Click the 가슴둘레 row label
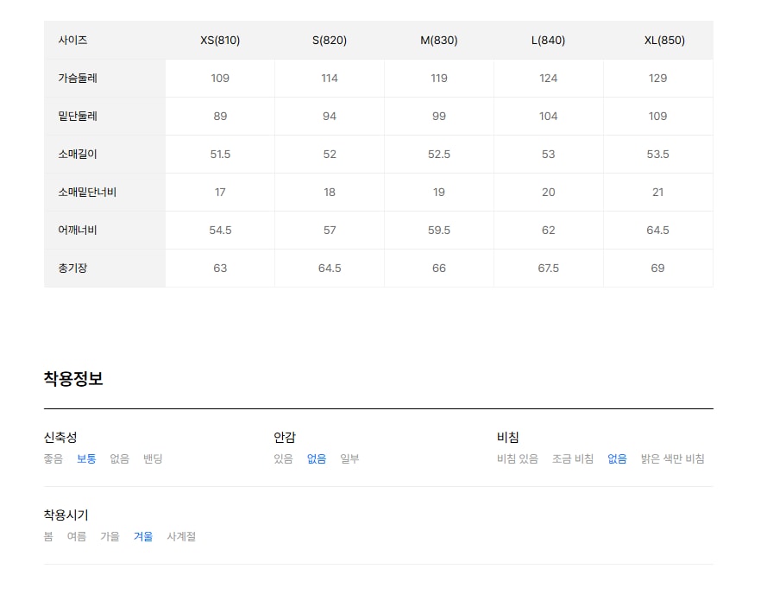Screen dimensions: 767x594 click(x=78, y=79)
